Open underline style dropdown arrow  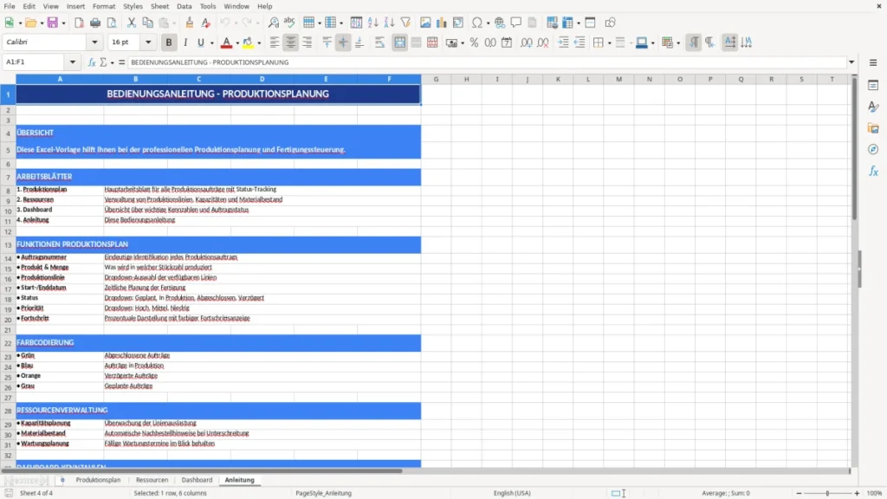212,43
